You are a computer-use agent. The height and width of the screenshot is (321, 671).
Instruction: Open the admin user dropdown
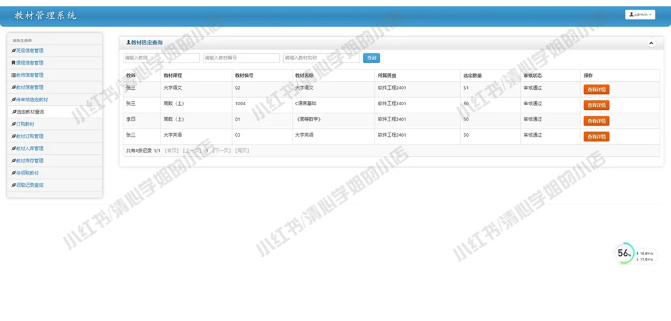coord(640,15)
